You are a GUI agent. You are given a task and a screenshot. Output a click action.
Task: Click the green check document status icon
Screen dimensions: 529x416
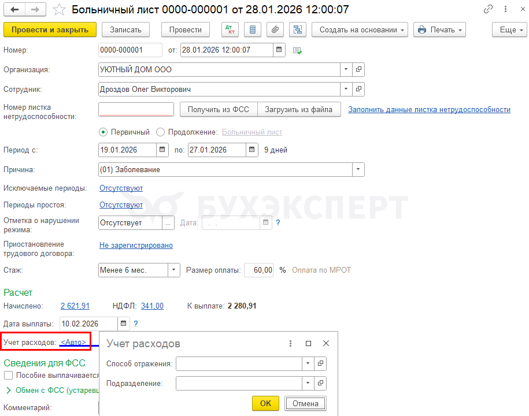pos(297,51)
